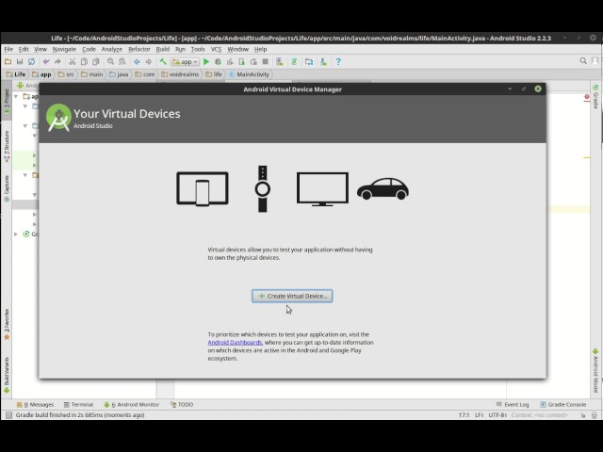This screenshot has width=603, height=452.
Task: Select the src breadcrumb
Action: (66, 74)
